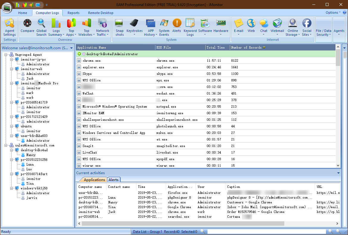
Task: Open the quick access toolbar dropdown arrow
Action: tap(47, 5)
